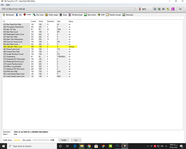Switch to the File Benchmark tab
This screenshot has width=186, height=149.
tap(76, 15)
